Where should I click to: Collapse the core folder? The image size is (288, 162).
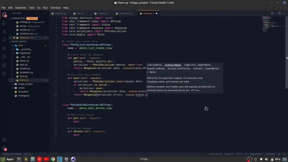[x=13, y=45]
